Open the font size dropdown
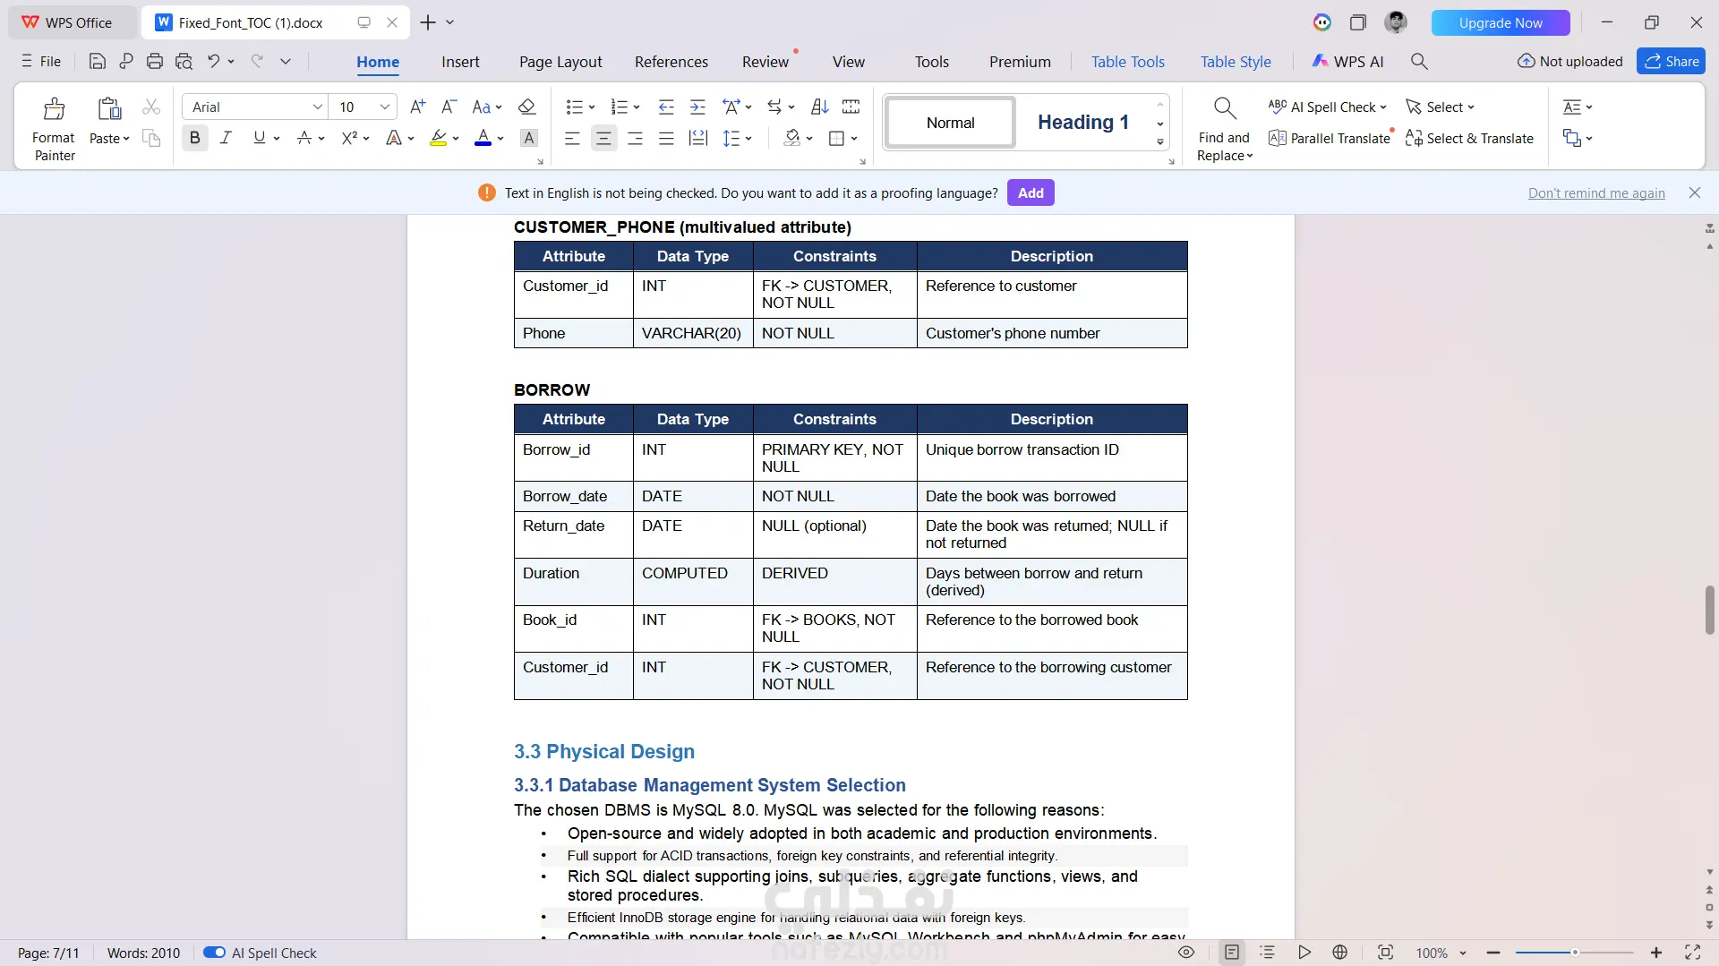 (x=385, y=107)
